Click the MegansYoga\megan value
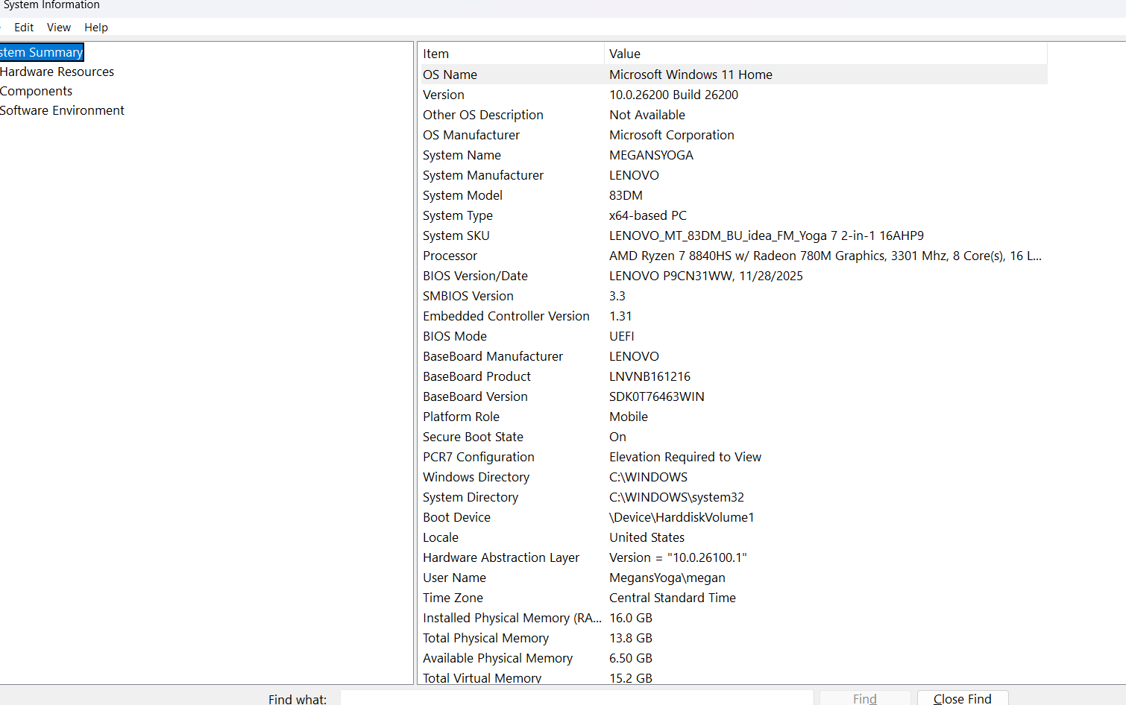This screenshot has width=1126, height=705. click(x=667, y=578)
